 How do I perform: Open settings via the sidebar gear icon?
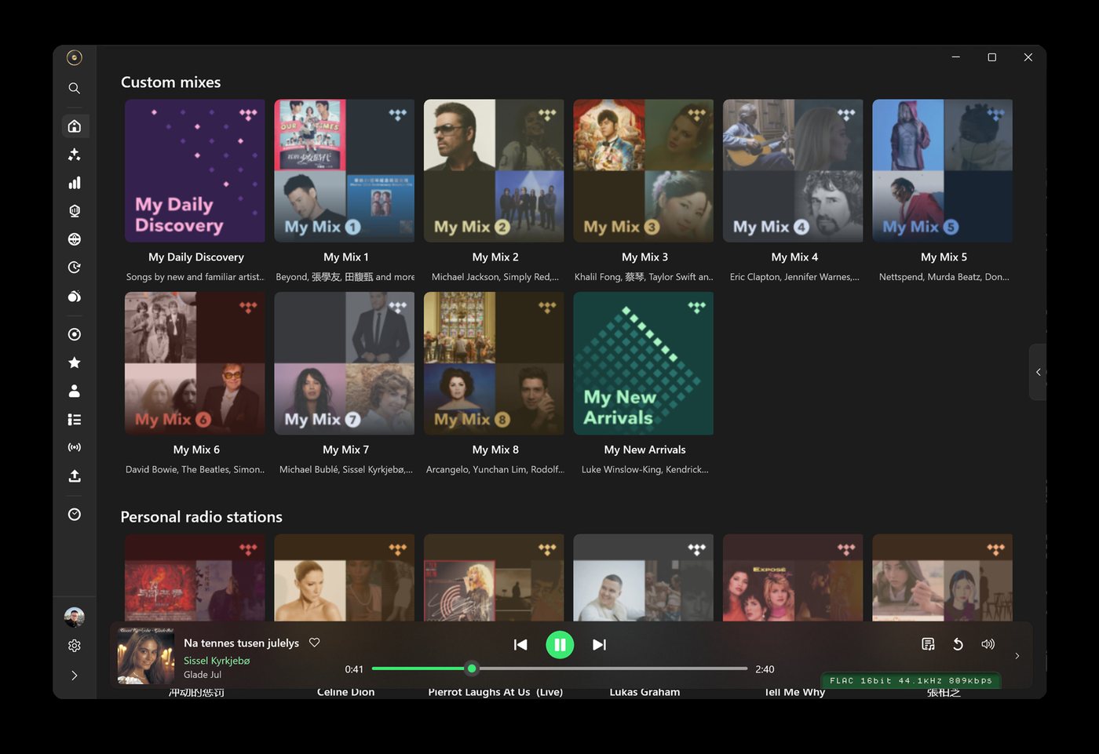[x=75, y=646]
